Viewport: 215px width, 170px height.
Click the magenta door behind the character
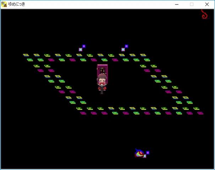click(x=103, y=74)
